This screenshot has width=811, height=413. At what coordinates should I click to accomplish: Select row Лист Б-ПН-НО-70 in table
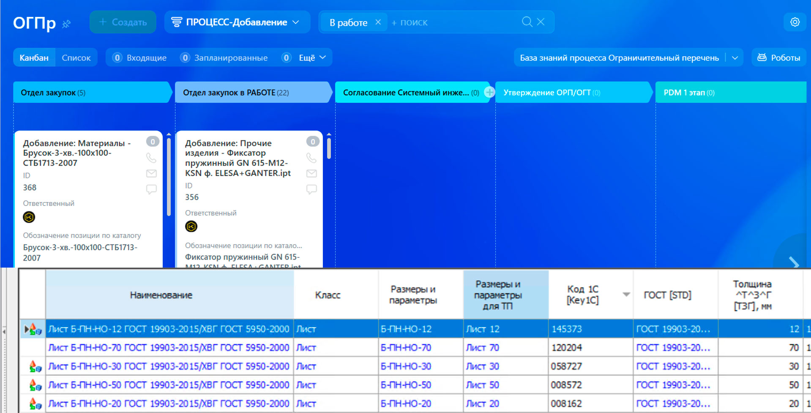pos(414,347)
